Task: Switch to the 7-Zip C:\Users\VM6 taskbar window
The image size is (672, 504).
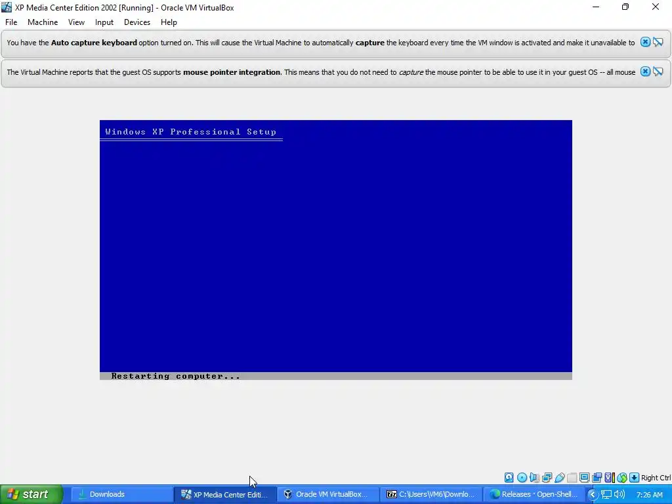Action: point(431,494)
